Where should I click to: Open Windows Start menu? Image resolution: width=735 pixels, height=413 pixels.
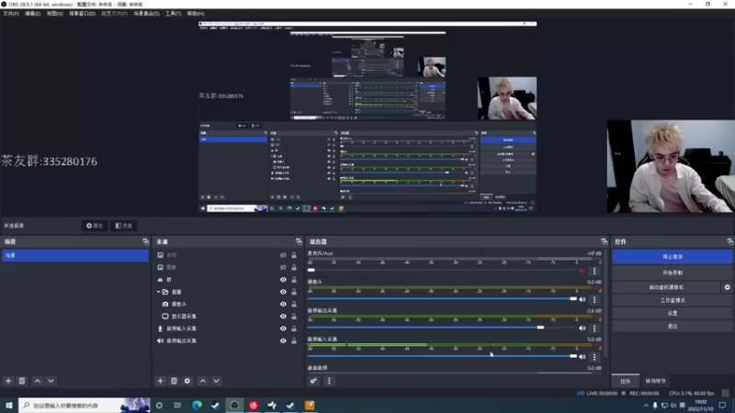point(9,406)
